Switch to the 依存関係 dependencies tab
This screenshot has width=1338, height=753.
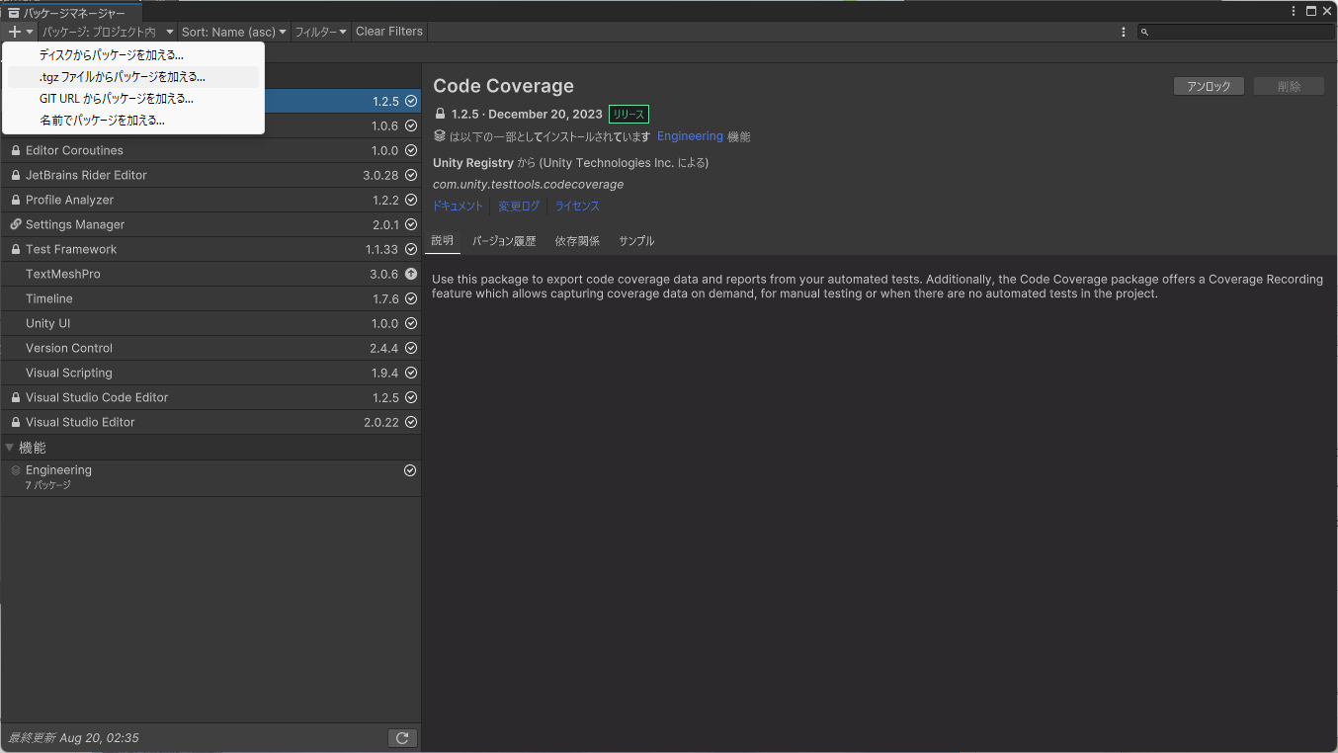tap(577, 241)
